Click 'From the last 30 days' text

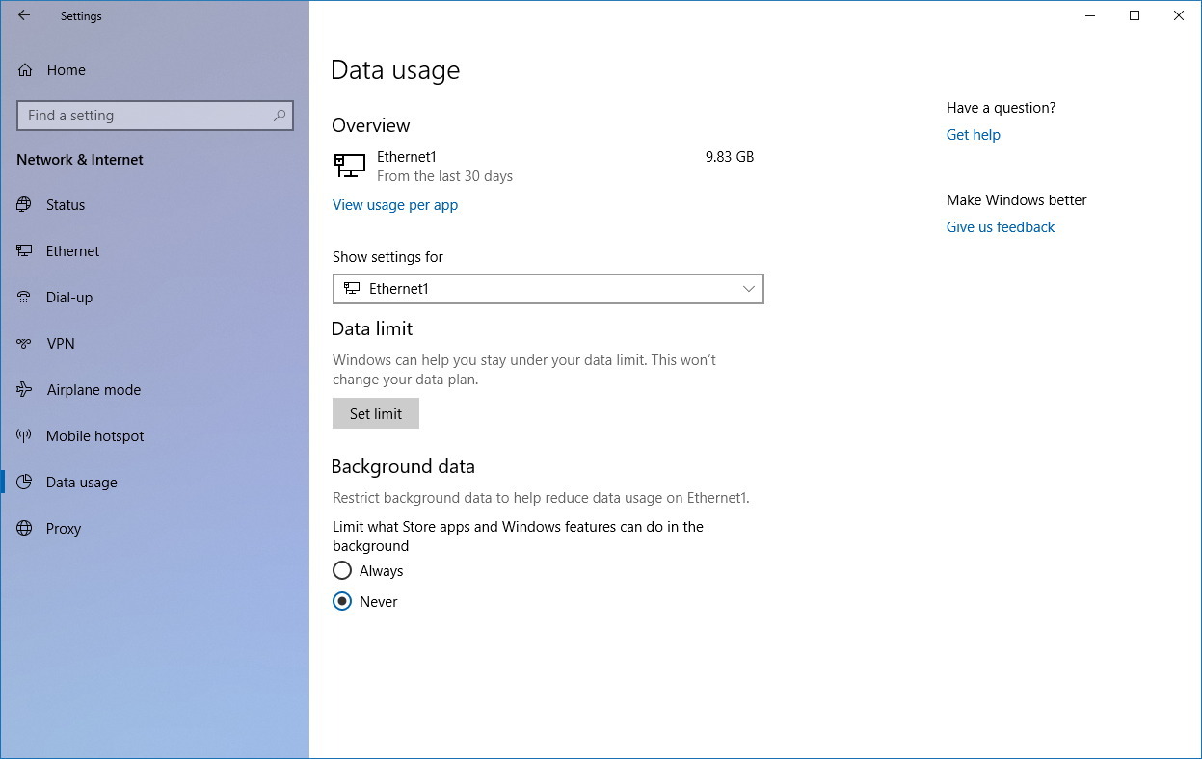click(x=444, y=176)
